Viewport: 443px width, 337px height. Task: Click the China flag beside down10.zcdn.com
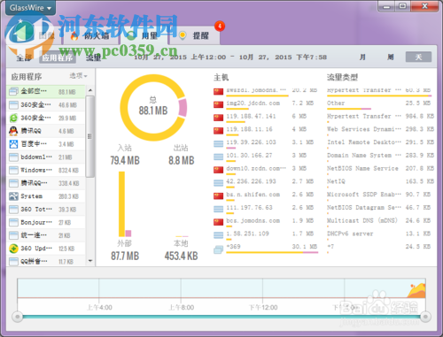[218, 170]
